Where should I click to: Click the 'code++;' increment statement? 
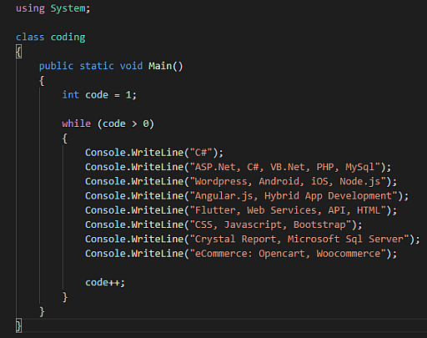[105, 283]
